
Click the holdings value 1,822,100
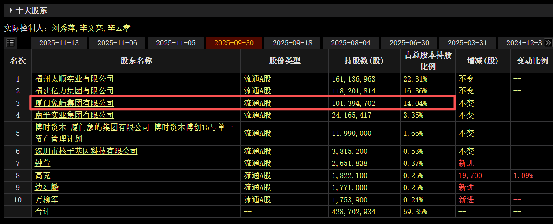(x=350, y=175)
